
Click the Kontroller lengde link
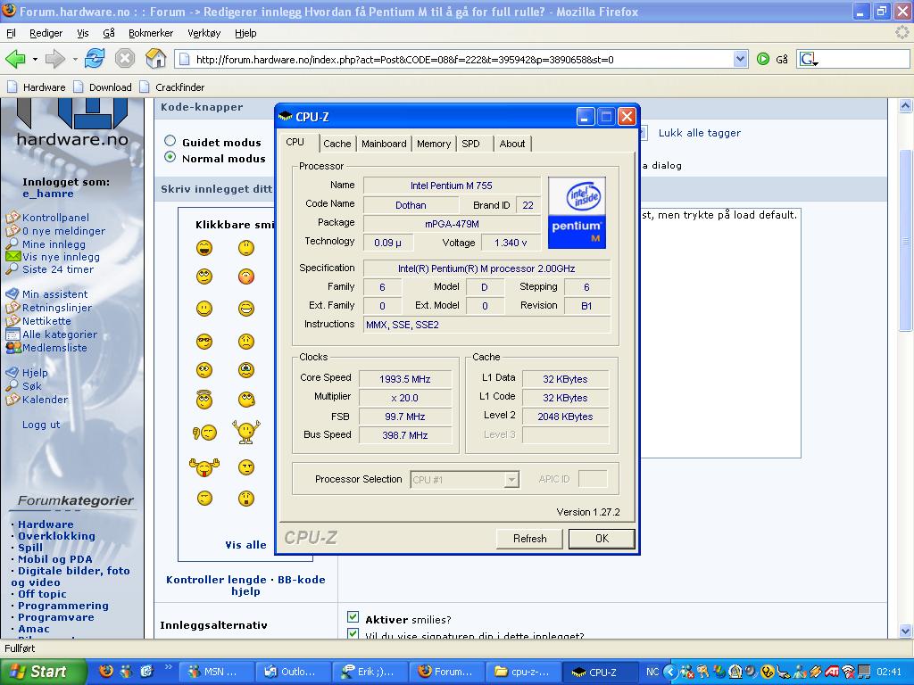point(216,580)
